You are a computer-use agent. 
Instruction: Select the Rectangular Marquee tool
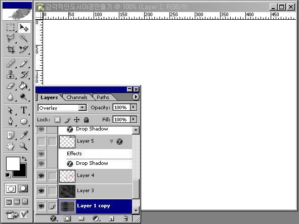click(x=10, y=28)
